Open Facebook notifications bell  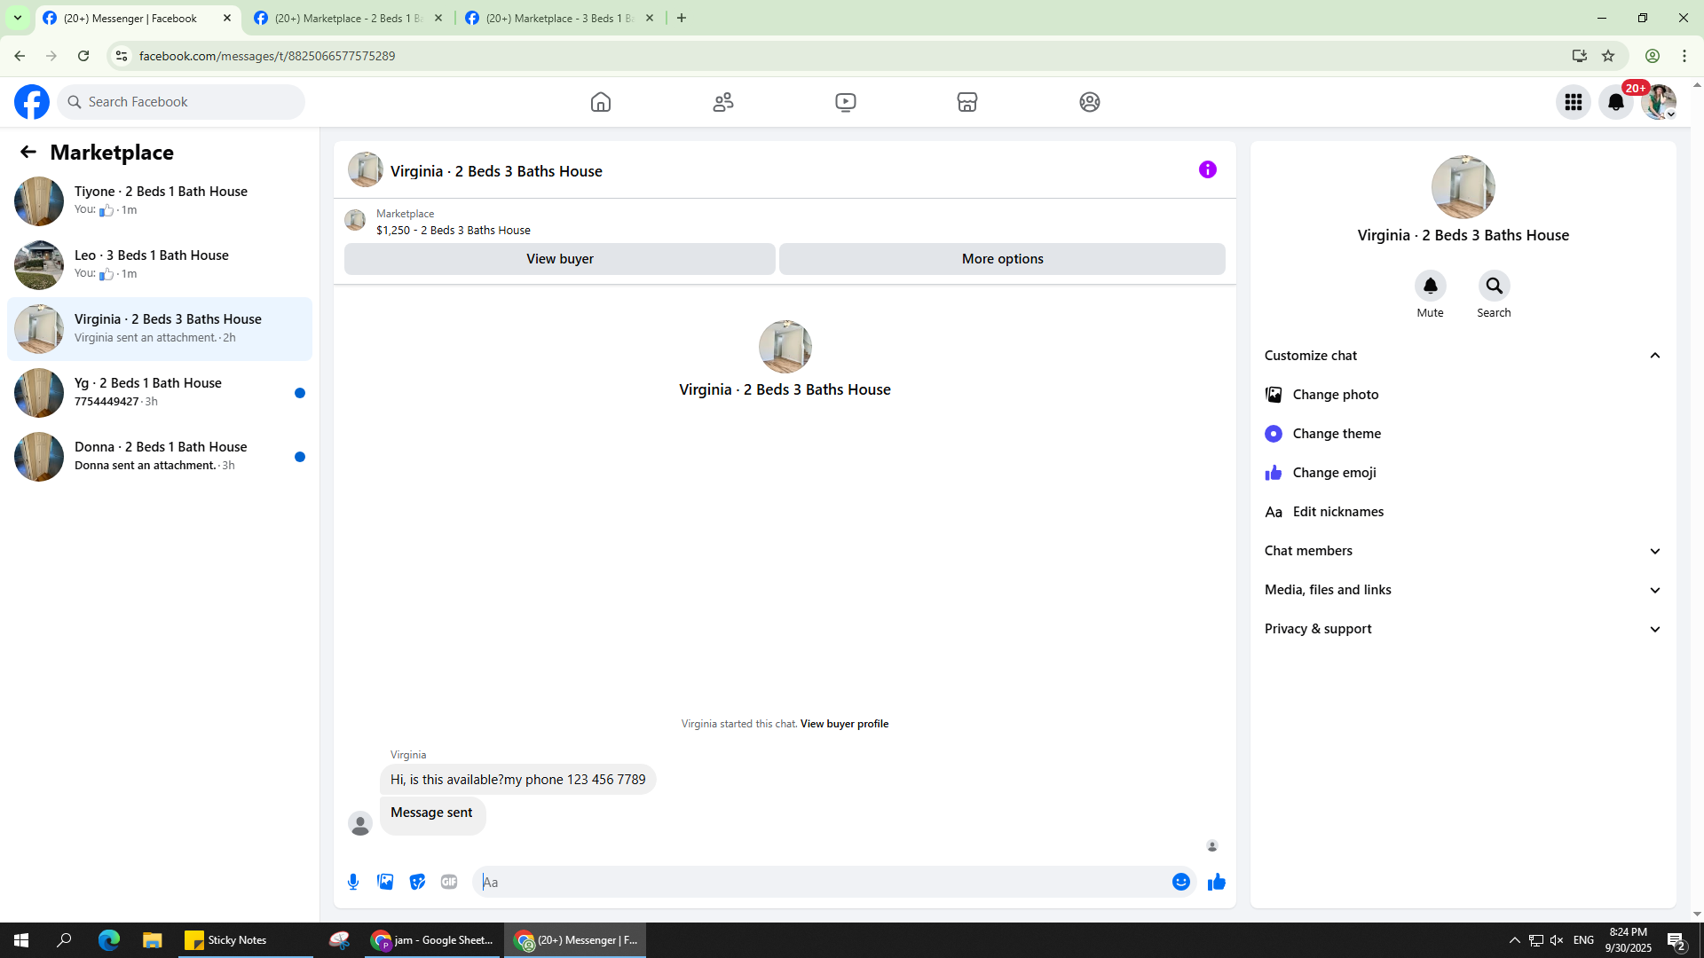pos(1615,102)
